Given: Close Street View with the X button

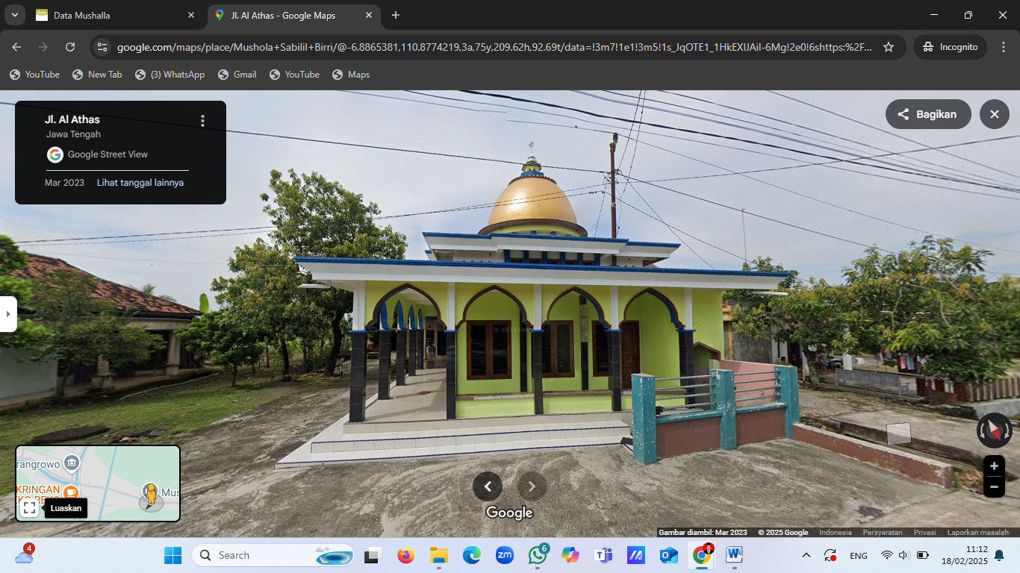Looking at the screenshot, I should point(995,114).
